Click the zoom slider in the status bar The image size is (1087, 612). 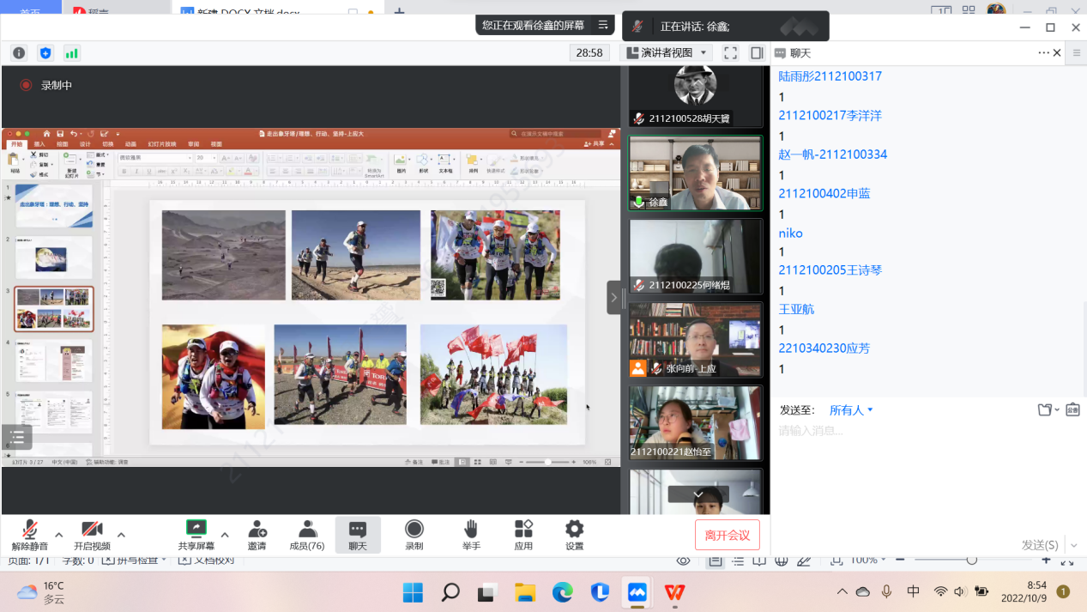971,560
